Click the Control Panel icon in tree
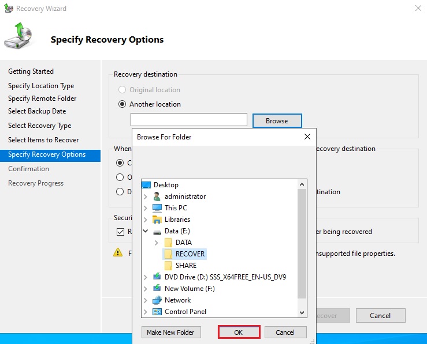Image resolution: width=427 pixels, height=344 pixels. [157, 312]
